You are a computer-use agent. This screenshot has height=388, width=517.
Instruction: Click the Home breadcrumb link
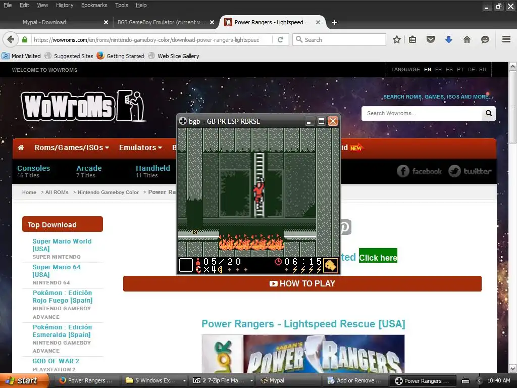[29, 192]
